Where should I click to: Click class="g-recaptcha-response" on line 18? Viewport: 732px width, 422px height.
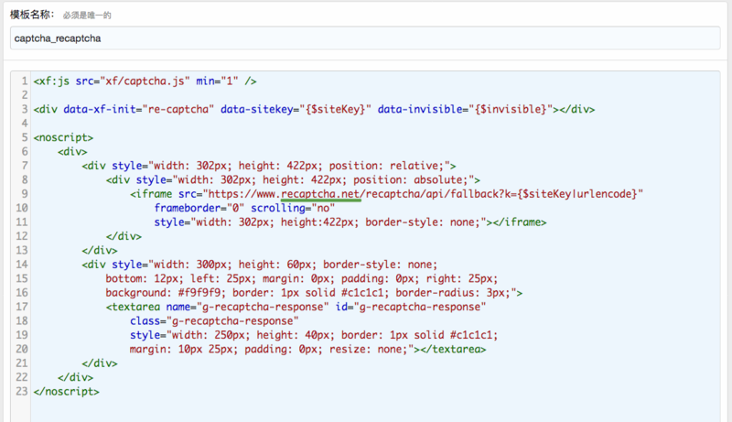[214, 321]
